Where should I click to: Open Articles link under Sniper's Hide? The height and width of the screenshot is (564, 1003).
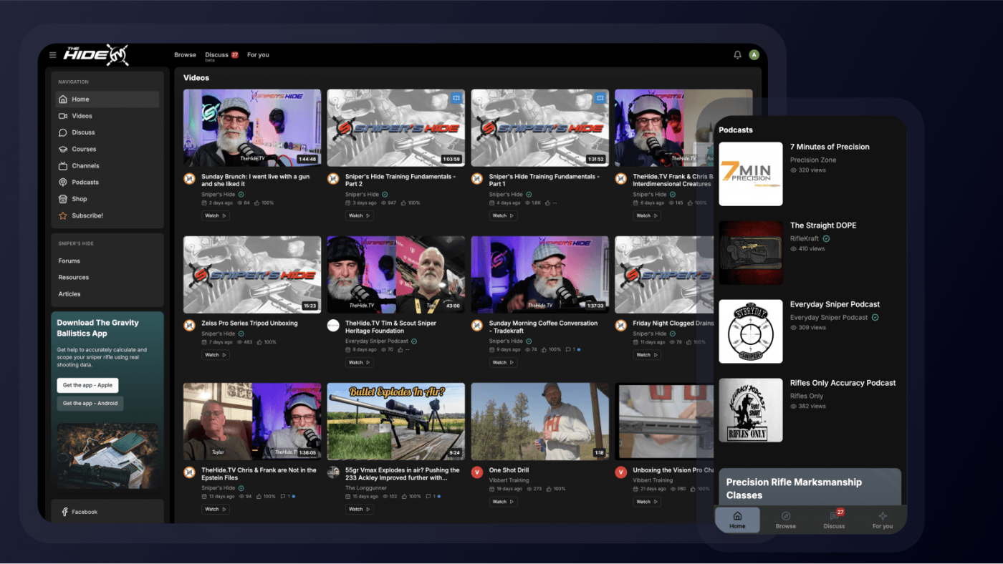(69, 294)
